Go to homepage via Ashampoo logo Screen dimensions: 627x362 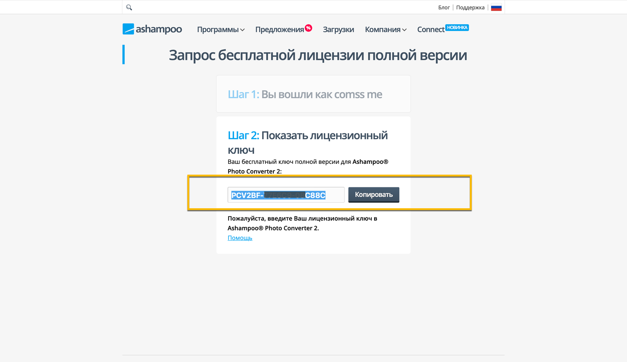tap(152, 29)
